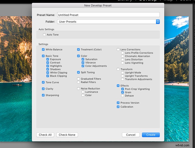Open the Folder dropdown User Presets
The height and width of the screenshot is (148, 195).
[108, 22]
